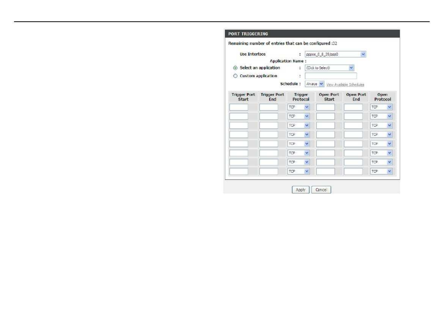The width and height of the screenshot is (443, 314).
Task: Click second row Open Port Start field
Action: pyautogui.click(x=325, y=116)
